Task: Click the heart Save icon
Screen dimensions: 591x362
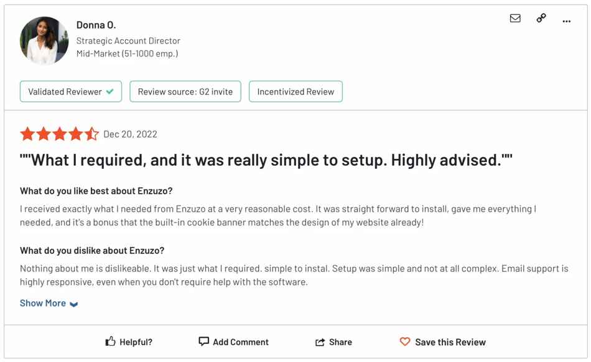Action: click(405, 342)
